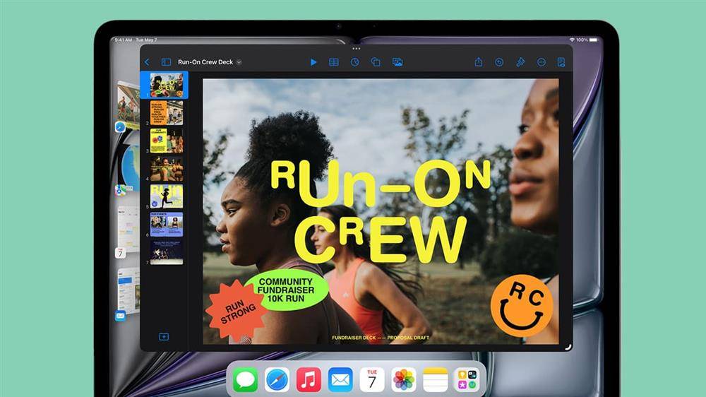Add a new slide
This screenshot has height=397, width=706.
pyautogui.click(x=164, y=337)
